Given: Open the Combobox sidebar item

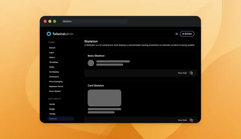Looking at the screenshot, I should point(54,72).
